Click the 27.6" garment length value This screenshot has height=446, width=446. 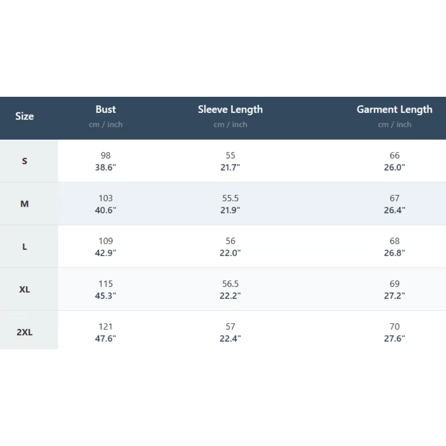pyautogui.click(x=394, y=338)
